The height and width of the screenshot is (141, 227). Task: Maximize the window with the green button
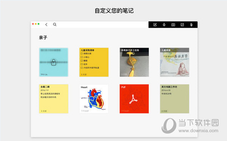point(39,24)
